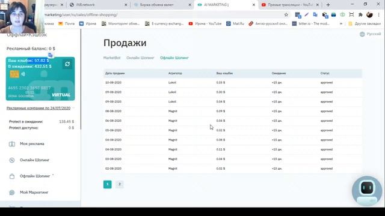Refresh the virtual card balance

coord(67,64)
